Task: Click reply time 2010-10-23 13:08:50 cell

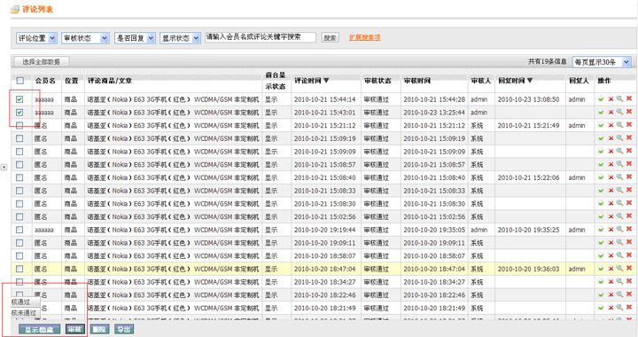Action: click(x=528, y=99)
